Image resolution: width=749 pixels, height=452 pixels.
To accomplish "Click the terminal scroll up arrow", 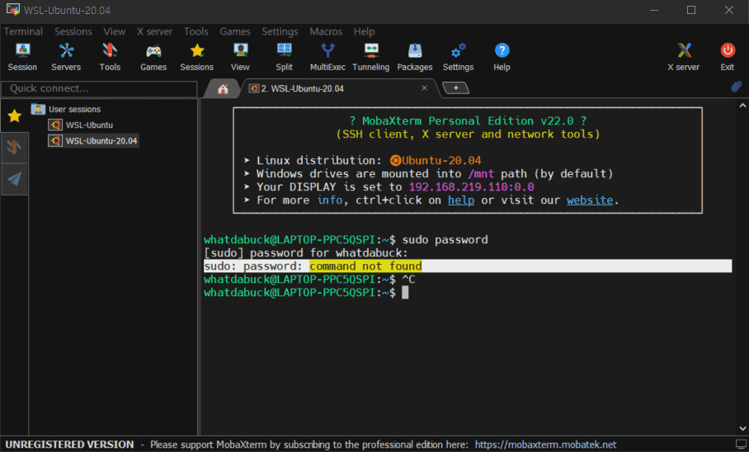I will coord(742,105).
